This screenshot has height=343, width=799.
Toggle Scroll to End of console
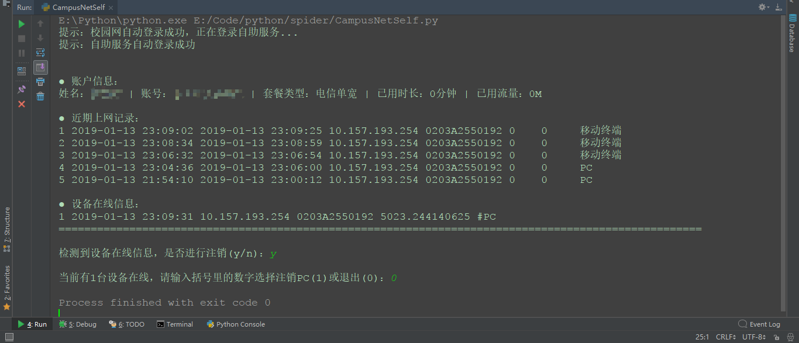click(40, 67)
